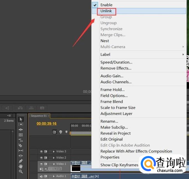Select the Pen tool

coord(21,161)
